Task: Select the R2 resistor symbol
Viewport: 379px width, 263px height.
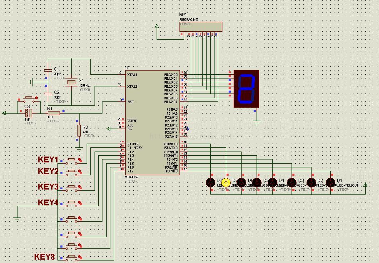Action: (79, 131)
